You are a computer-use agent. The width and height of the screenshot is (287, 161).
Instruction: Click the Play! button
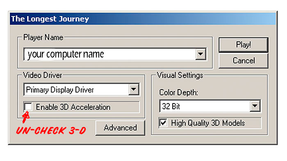(244, 45)
